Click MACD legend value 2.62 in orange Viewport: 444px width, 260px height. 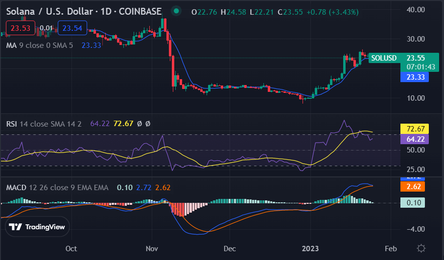pyautogui.click(x=163, y=187)
